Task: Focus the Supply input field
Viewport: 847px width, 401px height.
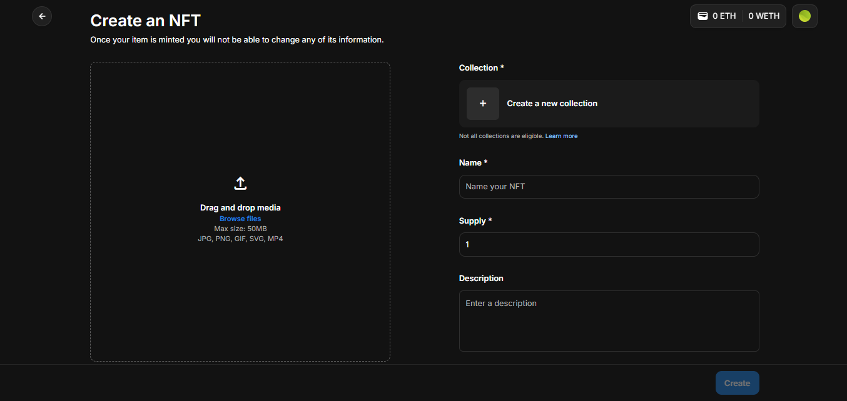Action: point(609,245)
